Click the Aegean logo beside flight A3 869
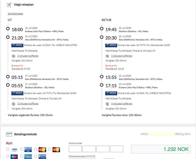Viewport: 196px width, 159px height. coord(17,45)
